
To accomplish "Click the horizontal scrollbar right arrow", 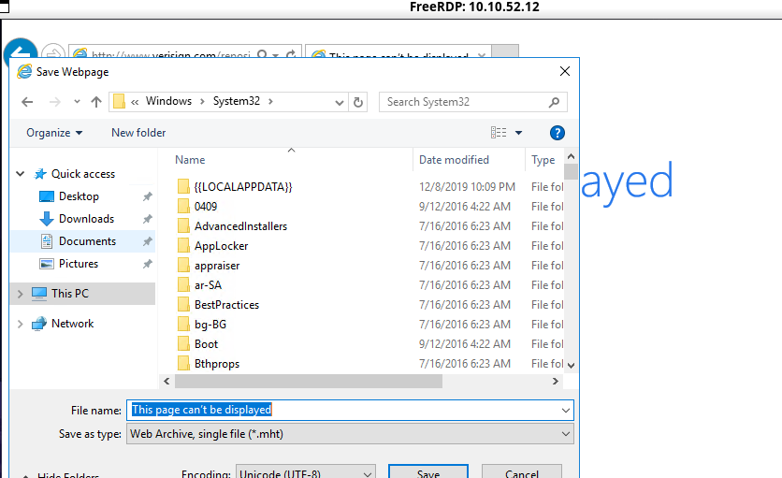I will tap(555, 382).
